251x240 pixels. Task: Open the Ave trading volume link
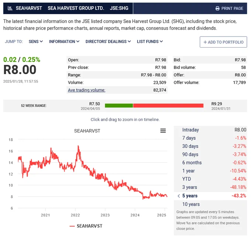point(87,90)
